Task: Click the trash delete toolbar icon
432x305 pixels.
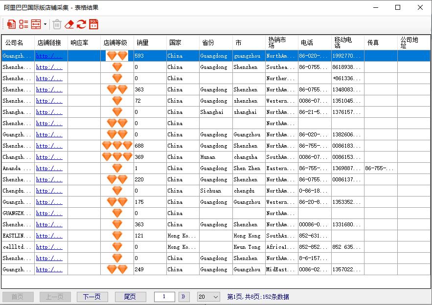Action: coord(57,24)
